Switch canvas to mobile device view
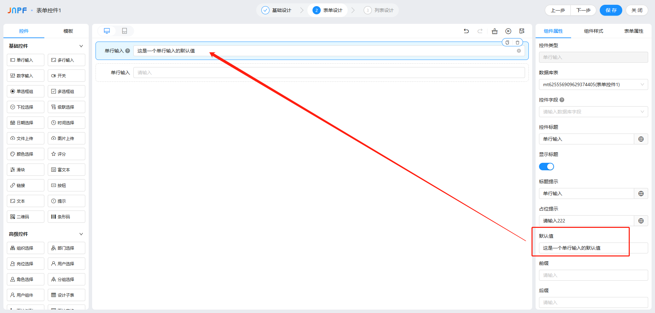This screenshot has height=313, width=655. click(125, 31)
